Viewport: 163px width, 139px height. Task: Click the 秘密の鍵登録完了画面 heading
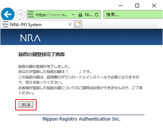(41, 54)
